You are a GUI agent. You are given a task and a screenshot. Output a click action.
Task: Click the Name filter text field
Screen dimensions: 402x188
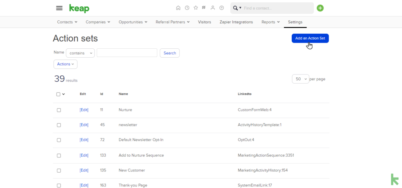coord(127,53)
